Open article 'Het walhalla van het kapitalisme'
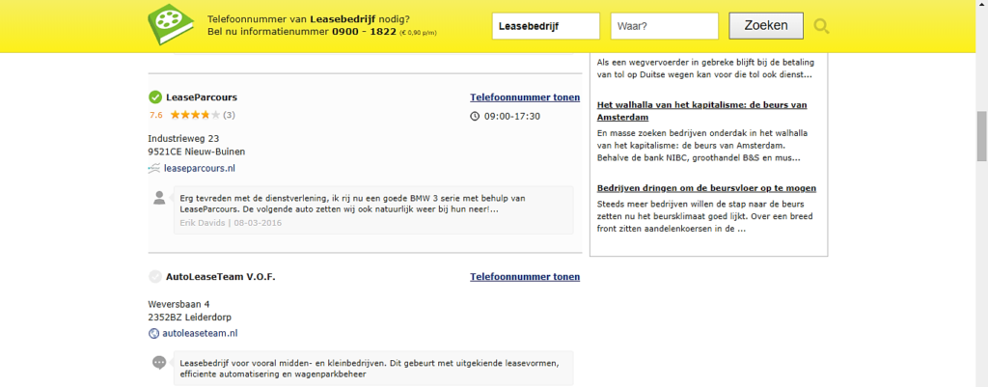Viewport: 988px width, 387px height. point(701,111)
